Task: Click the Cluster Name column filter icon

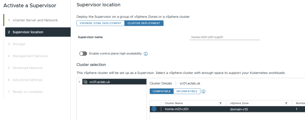Action: pyautogui.click(x=220, y=103)
